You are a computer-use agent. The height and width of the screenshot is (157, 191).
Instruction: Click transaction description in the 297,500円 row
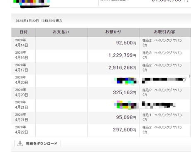coord(162,130)
